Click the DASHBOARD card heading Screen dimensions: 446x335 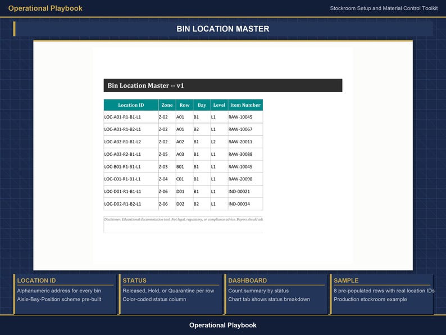(248, 280)
